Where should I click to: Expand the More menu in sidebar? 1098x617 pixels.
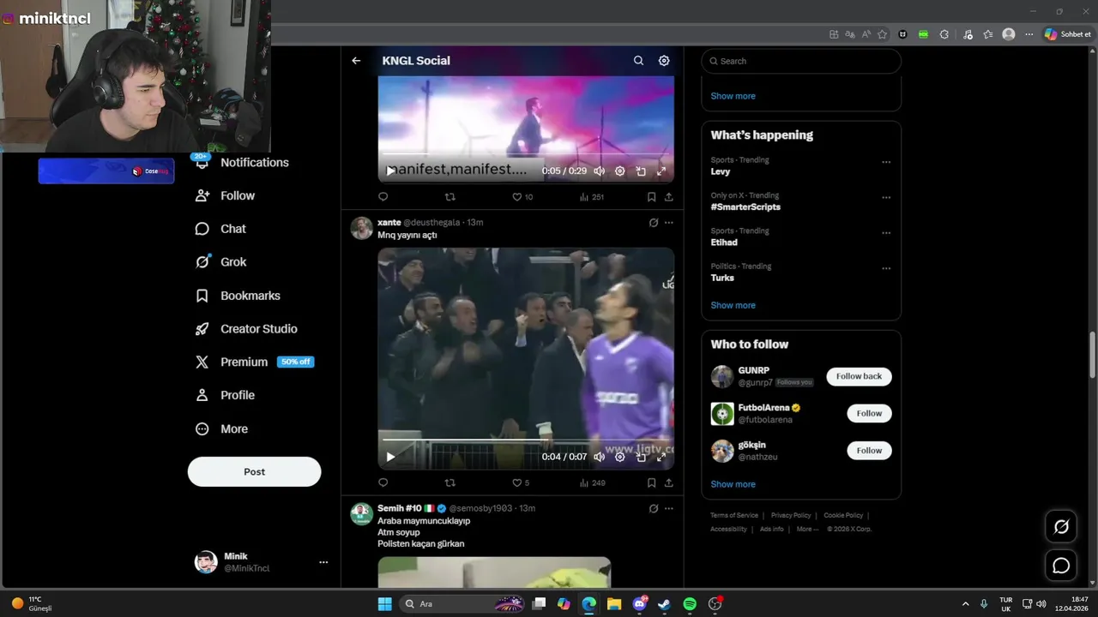click(222, 428)
